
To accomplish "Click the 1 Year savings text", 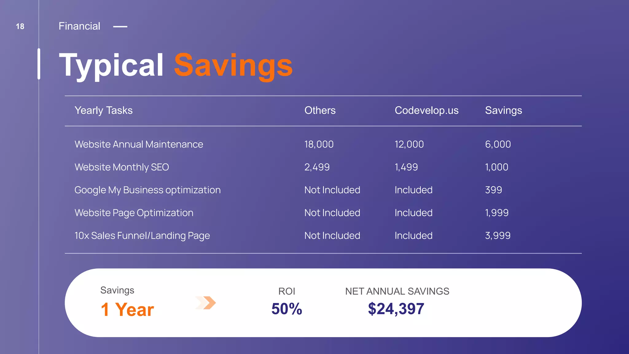I will (127, 309).
